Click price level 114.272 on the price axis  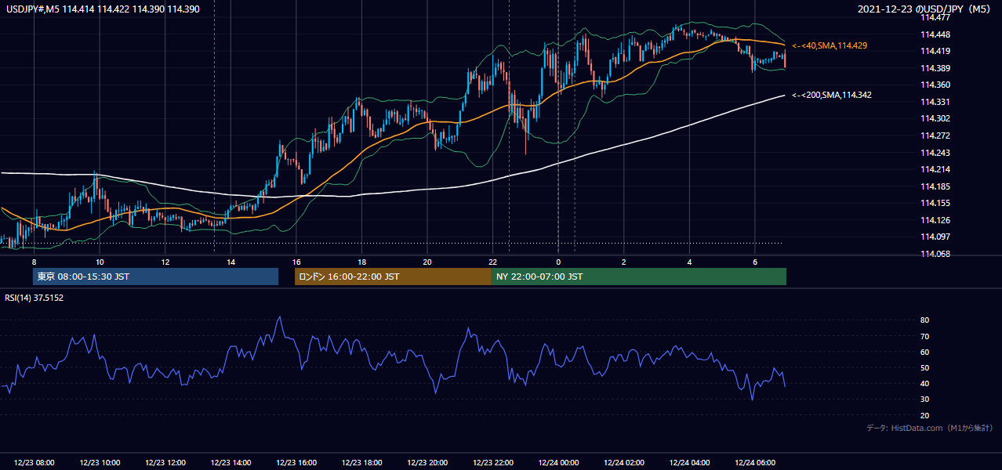coord(935,136)
